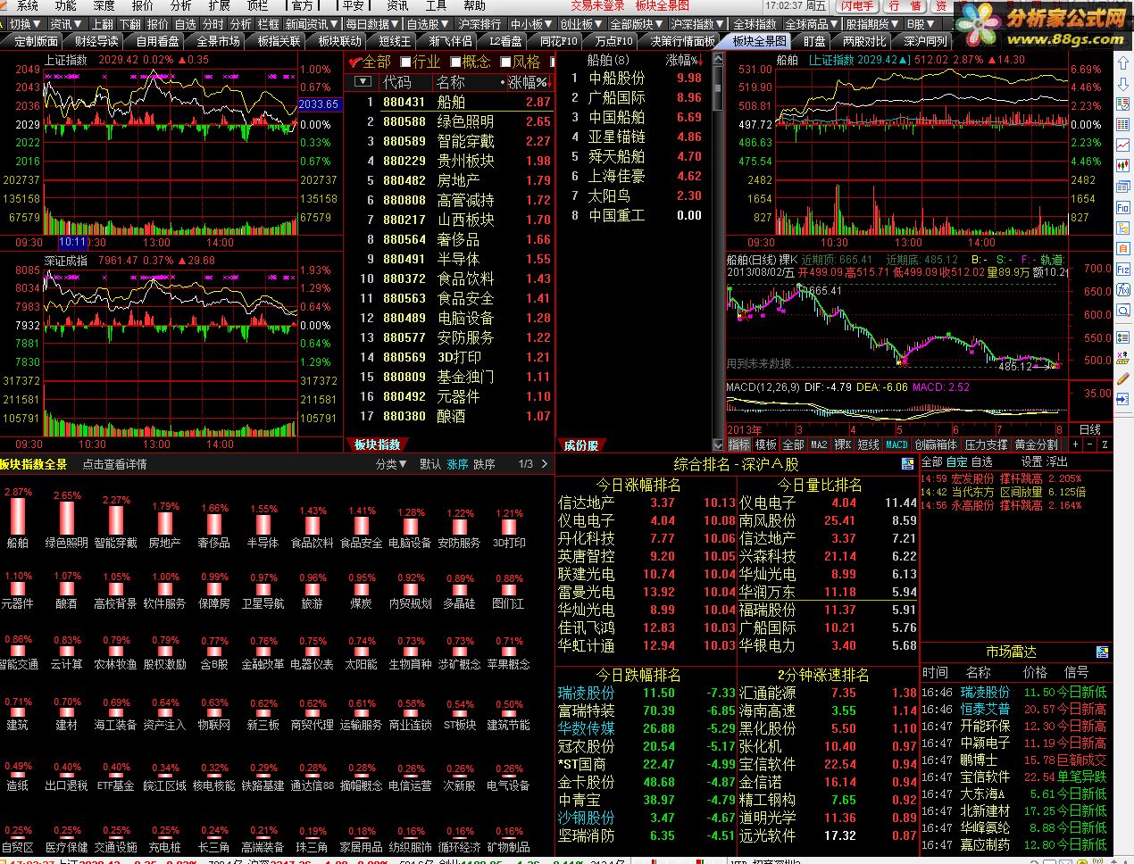Click the 闪电手 button
Screen dimensions: 1134x864
(x=856, y=5)
